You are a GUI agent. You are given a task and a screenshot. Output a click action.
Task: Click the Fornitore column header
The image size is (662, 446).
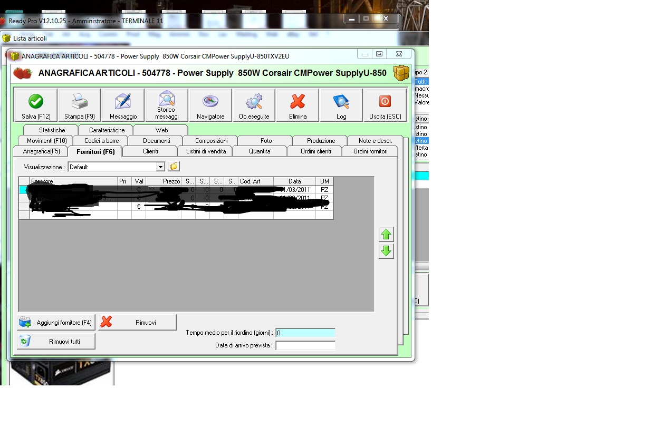tap(73, 181)
